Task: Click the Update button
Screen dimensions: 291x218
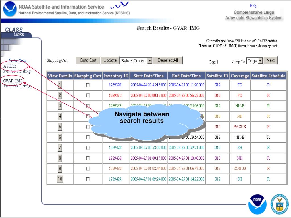Action: [110, 60]
